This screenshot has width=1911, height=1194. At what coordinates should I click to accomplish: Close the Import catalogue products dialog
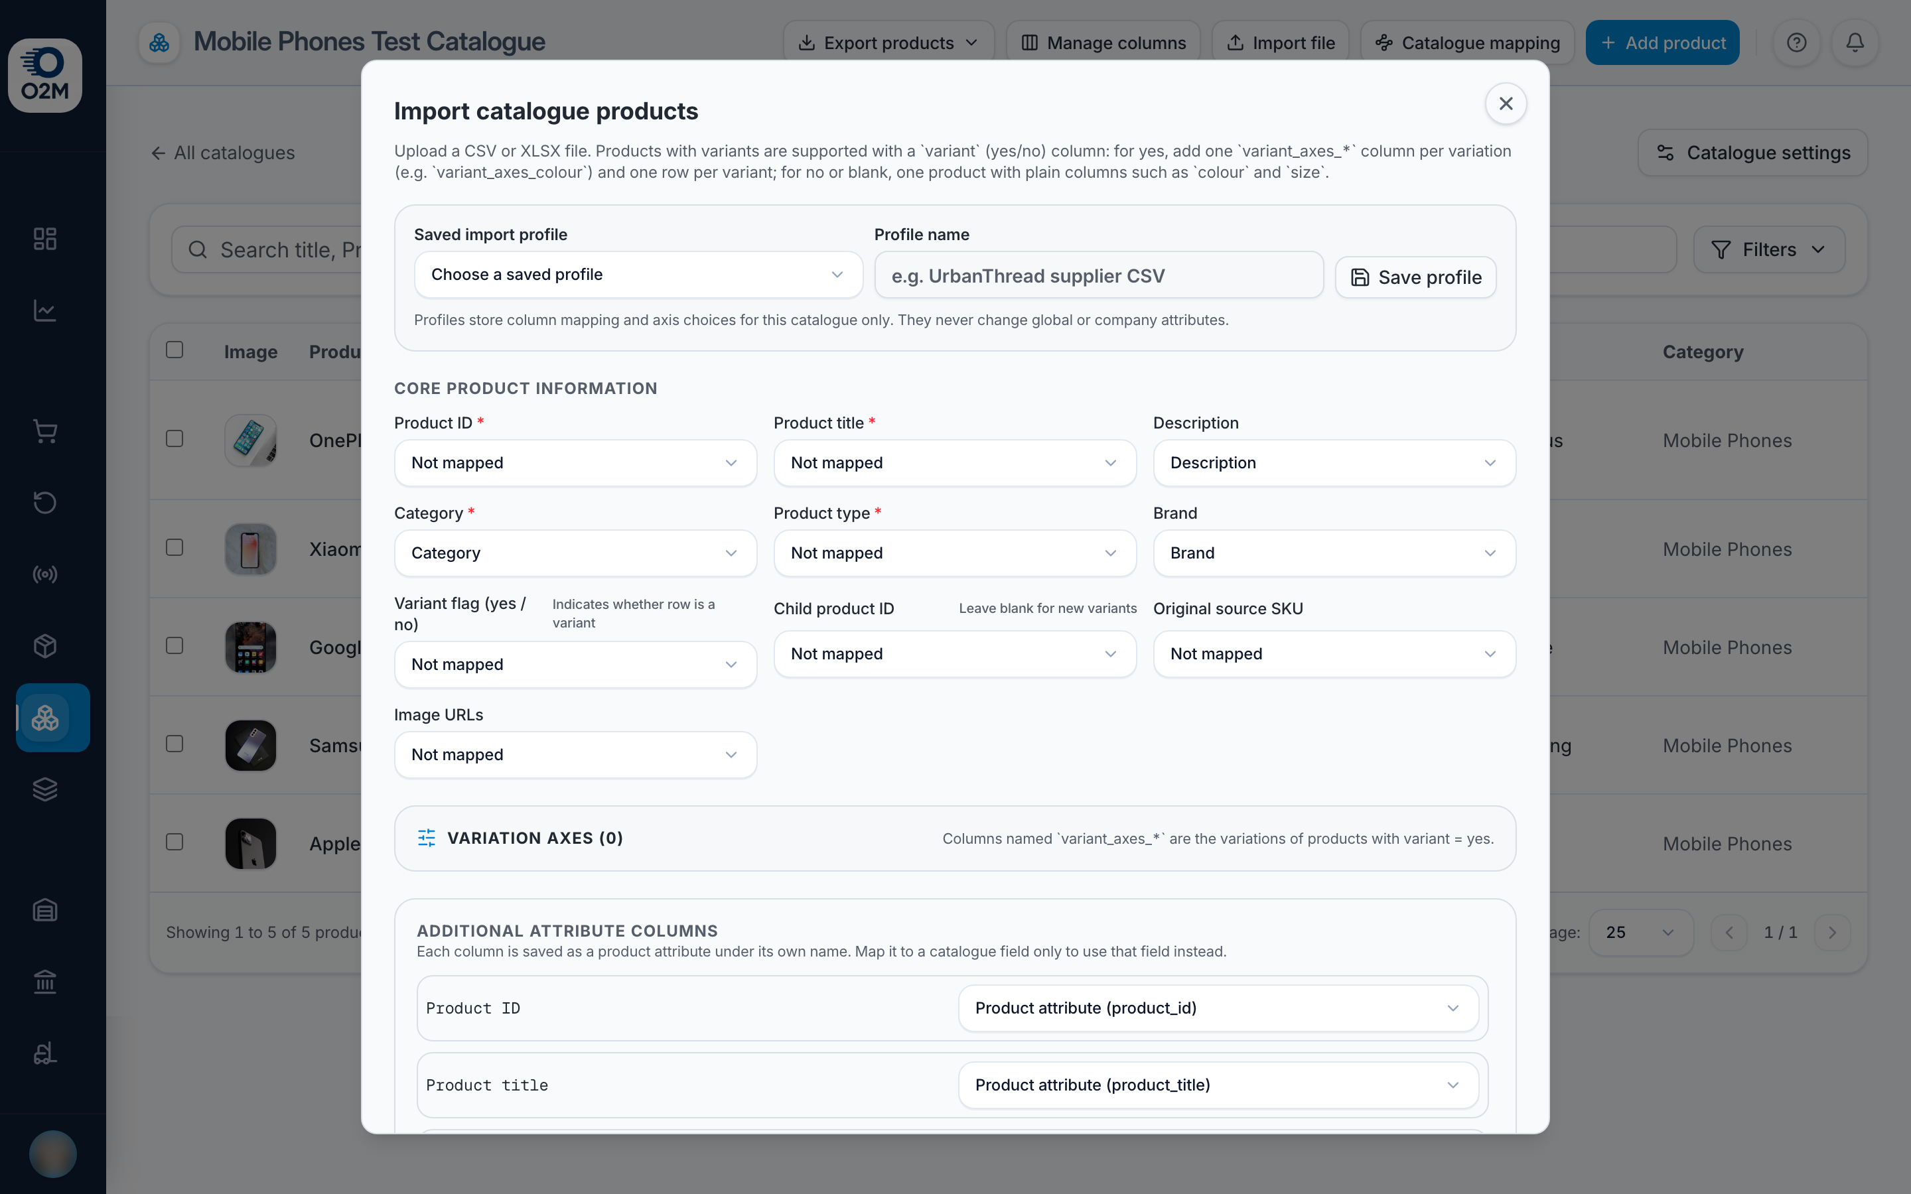[x=1506, y=103]
